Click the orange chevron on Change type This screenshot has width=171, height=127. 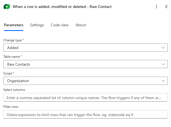(164, 48)
